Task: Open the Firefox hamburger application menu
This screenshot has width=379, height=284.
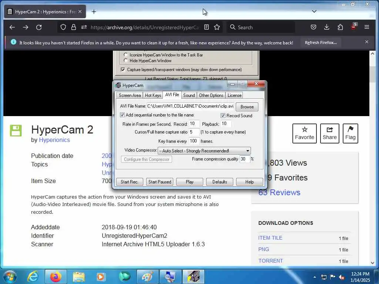Action: [367, 27]
